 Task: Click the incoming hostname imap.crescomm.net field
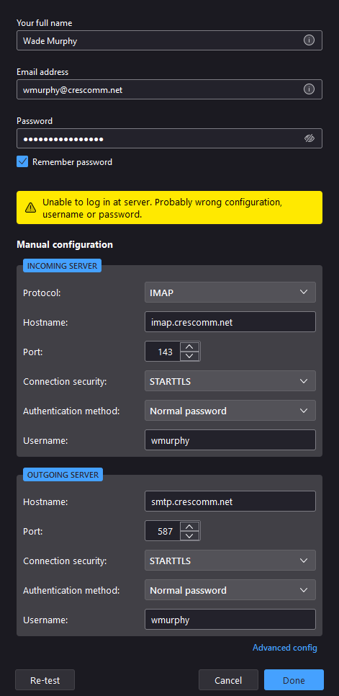point(230,322)
